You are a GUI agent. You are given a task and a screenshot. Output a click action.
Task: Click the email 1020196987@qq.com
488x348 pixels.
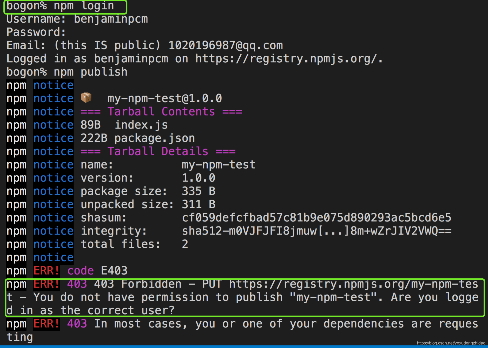[x=226, y=45]
